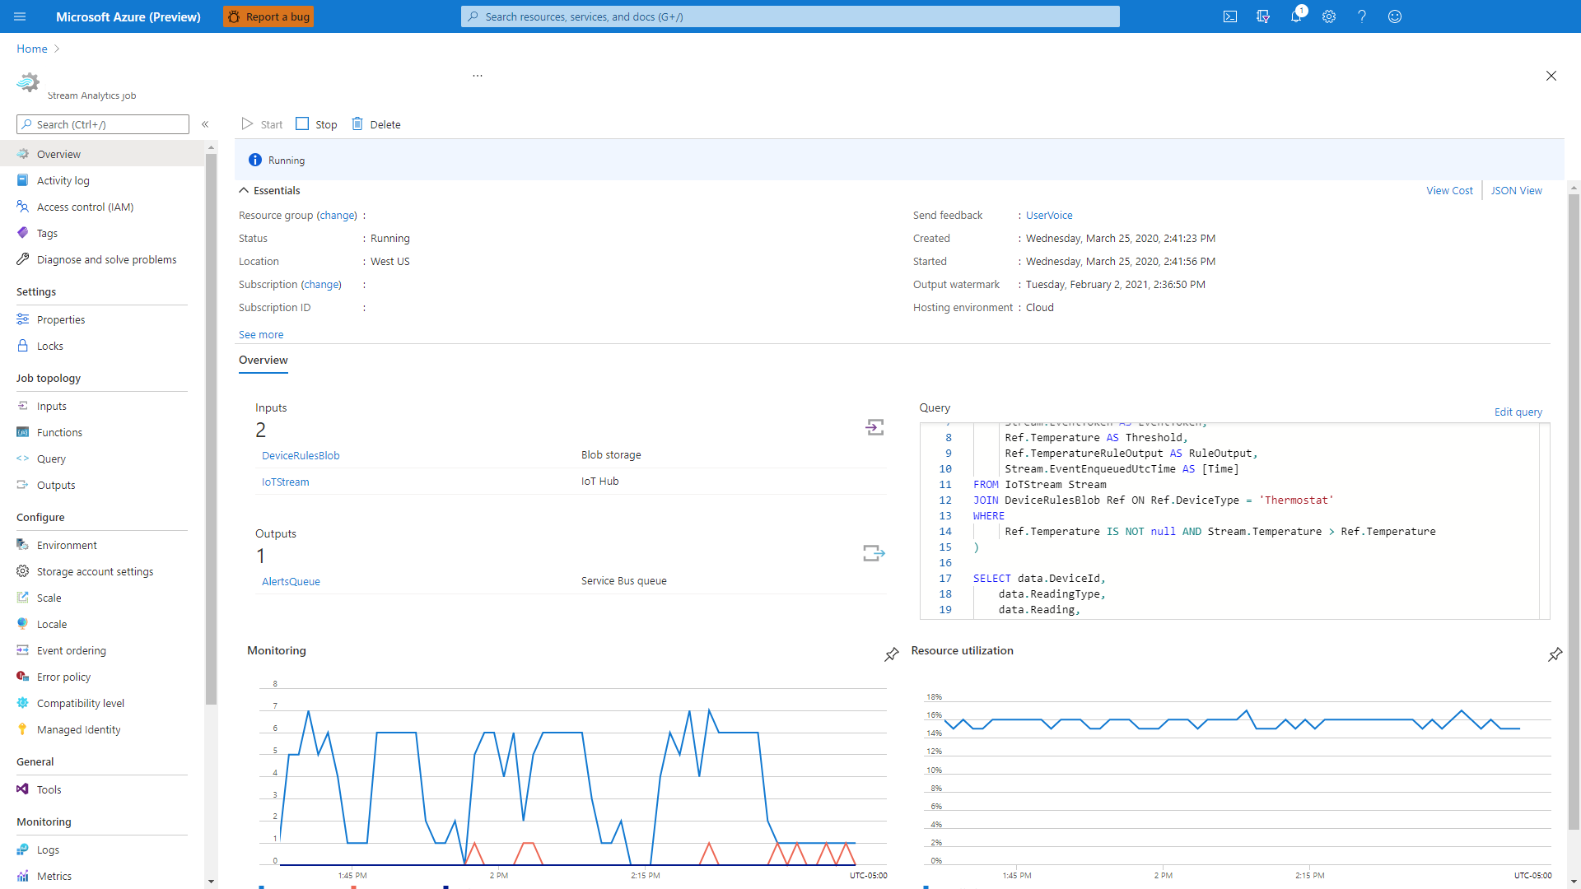Viewport: 1581px width, 889px height.
Task: Click the Outputs refresh icon
Action: (874, 554)
